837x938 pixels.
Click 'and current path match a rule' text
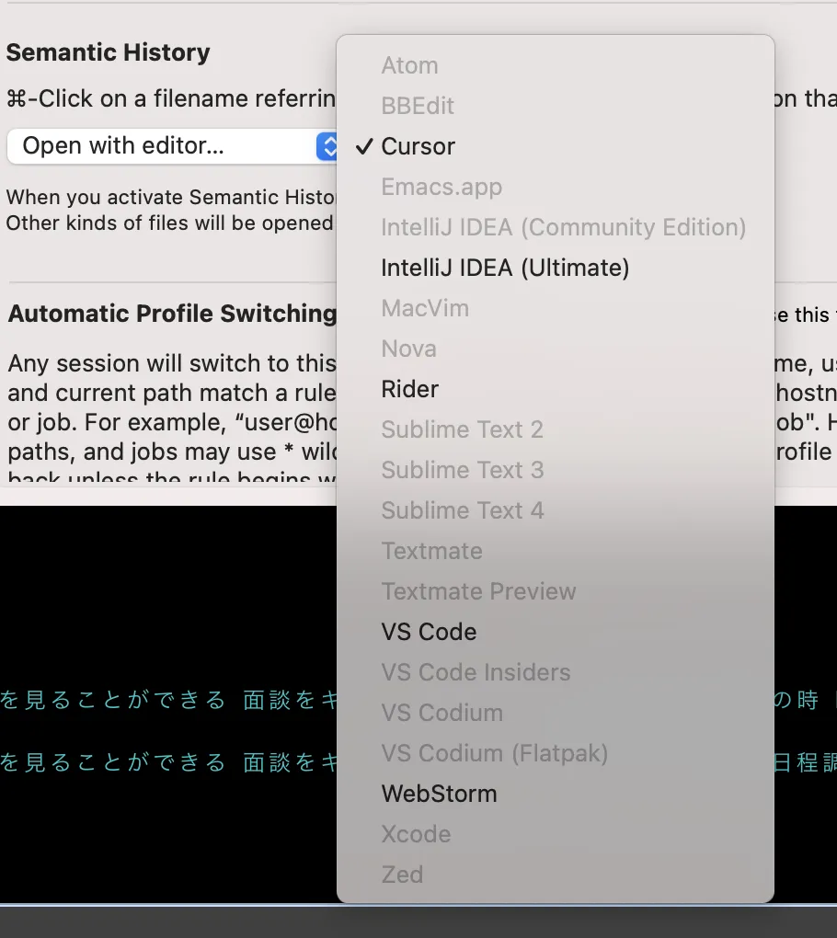(x=172, y=393)
